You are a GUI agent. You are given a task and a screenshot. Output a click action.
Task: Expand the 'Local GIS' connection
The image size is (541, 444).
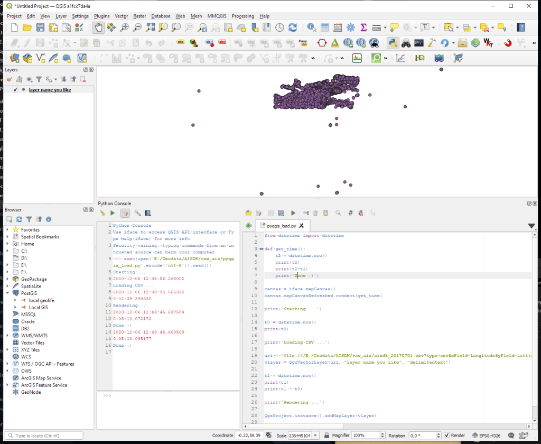click(15, 307)
